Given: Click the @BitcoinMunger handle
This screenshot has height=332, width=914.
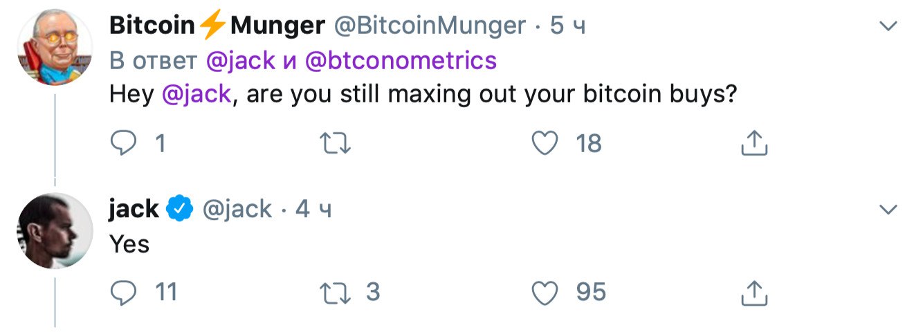Looking at the screenshot, I should coord(430,26).
